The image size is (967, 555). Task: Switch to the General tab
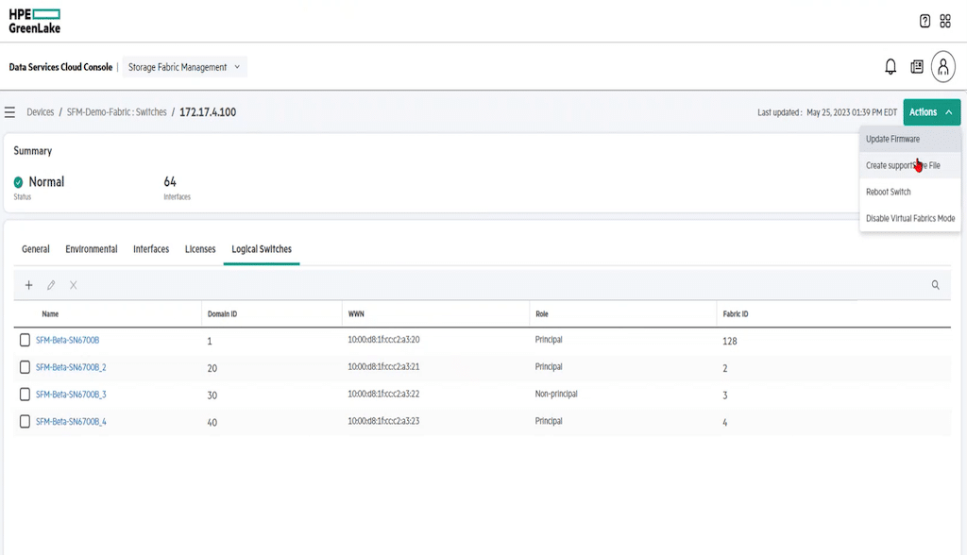(x=35, y=249)
